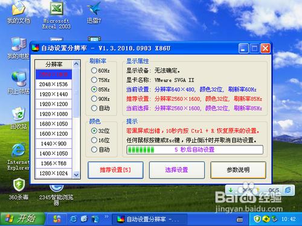
Task: Select the 90Hz refresh rate
Action: click(x=100, y=99)
